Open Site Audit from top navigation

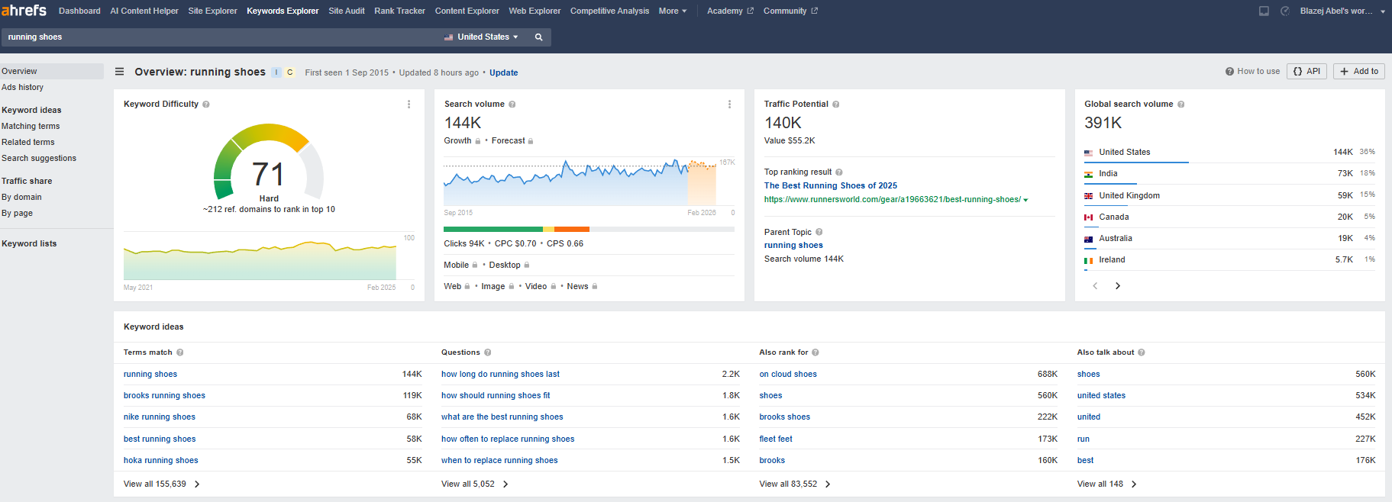347,11
